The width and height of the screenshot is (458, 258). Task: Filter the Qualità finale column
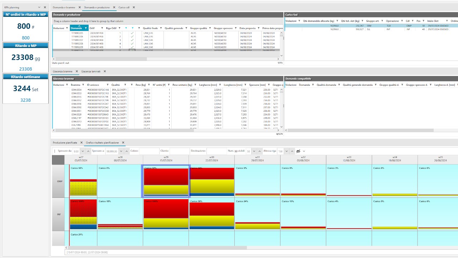(x=161, y=28)
